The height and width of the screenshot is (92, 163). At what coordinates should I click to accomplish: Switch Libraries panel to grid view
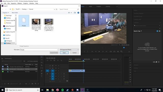coord(157,31)
